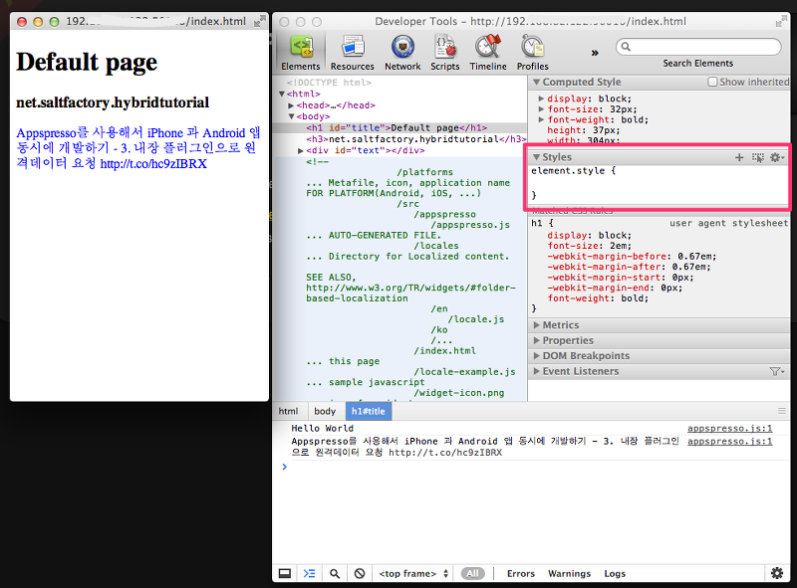The height and width of the screenshot is (588, 797).
Task: Toggle fullscreen icon in browser window title
Action: tap(259, 21)
